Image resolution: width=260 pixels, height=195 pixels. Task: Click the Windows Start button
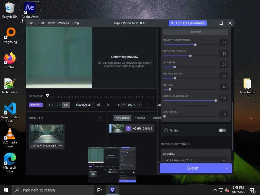tap(6, 190)
